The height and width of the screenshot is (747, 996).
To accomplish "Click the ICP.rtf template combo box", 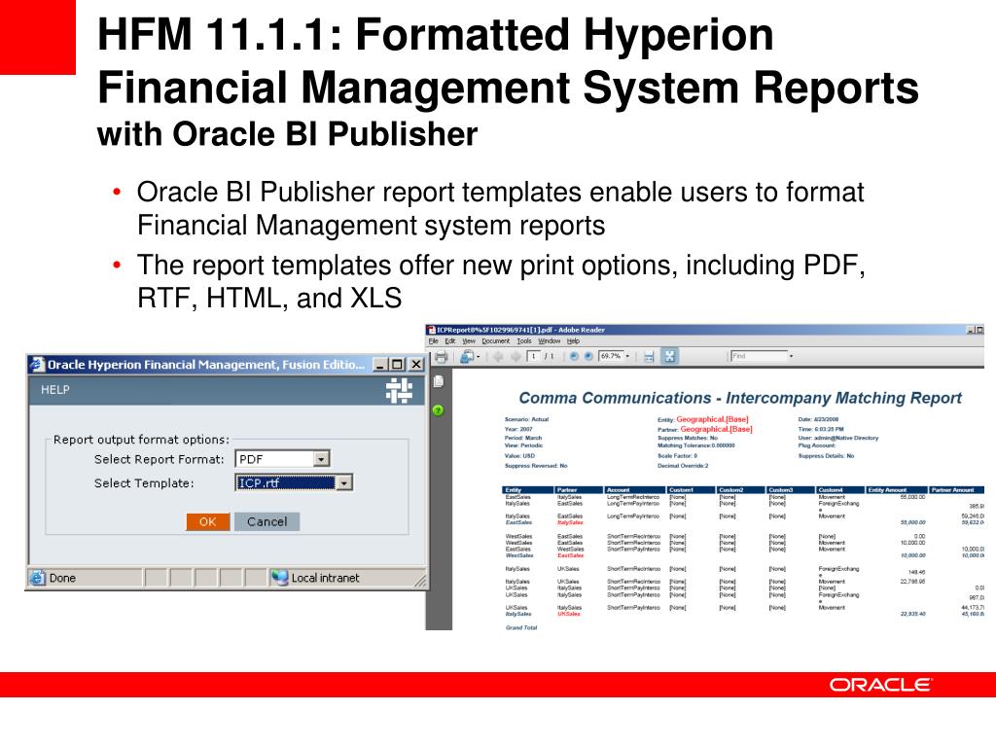I will (x=294, y=482).
